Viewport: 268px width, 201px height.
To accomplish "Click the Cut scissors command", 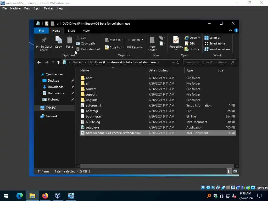I will pyautogui.click(x=81, y=38).
